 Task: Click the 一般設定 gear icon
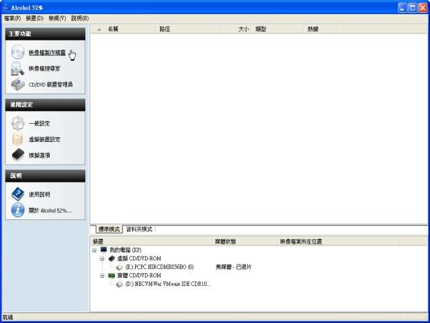point(18,124)
